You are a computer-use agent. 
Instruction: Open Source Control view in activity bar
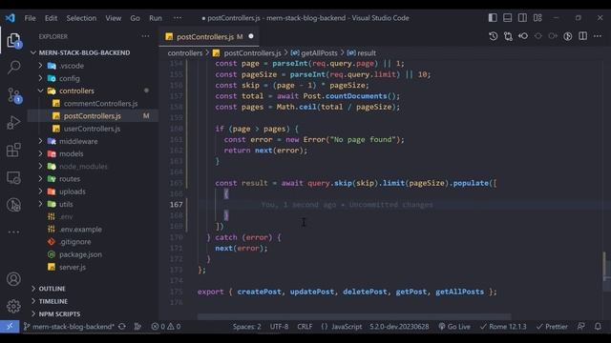[13, 95]
